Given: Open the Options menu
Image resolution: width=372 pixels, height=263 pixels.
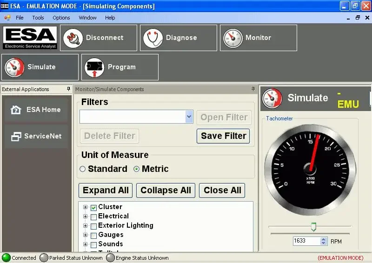Looking at the screenshot, I should [61, 18].
